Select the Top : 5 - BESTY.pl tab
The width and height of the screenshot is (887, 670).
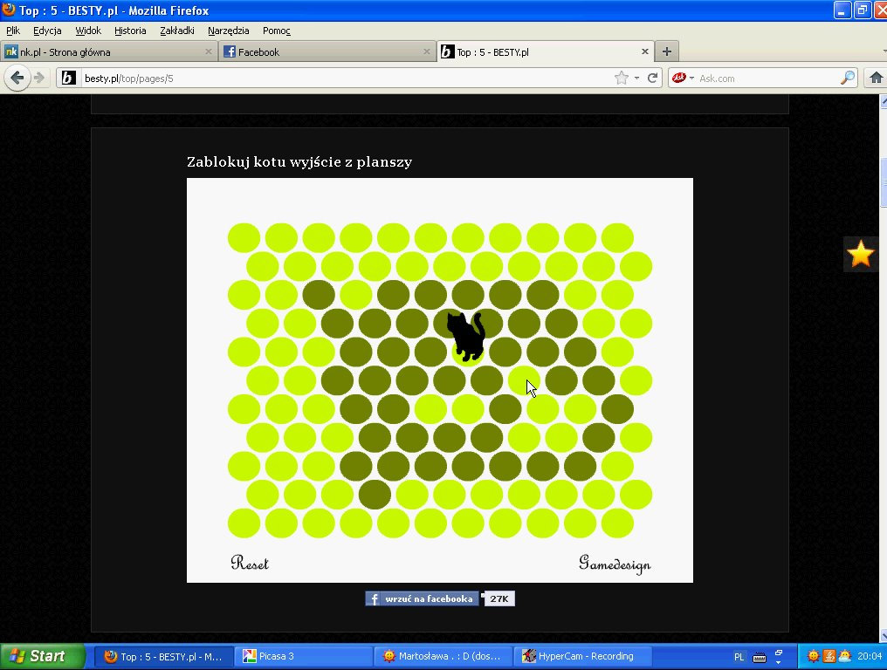pos(546,51)
